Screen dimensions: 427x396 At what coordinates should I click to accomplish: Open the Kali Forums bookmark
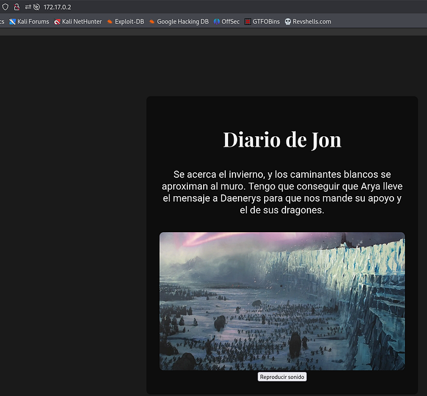click(x=29, y=21)
